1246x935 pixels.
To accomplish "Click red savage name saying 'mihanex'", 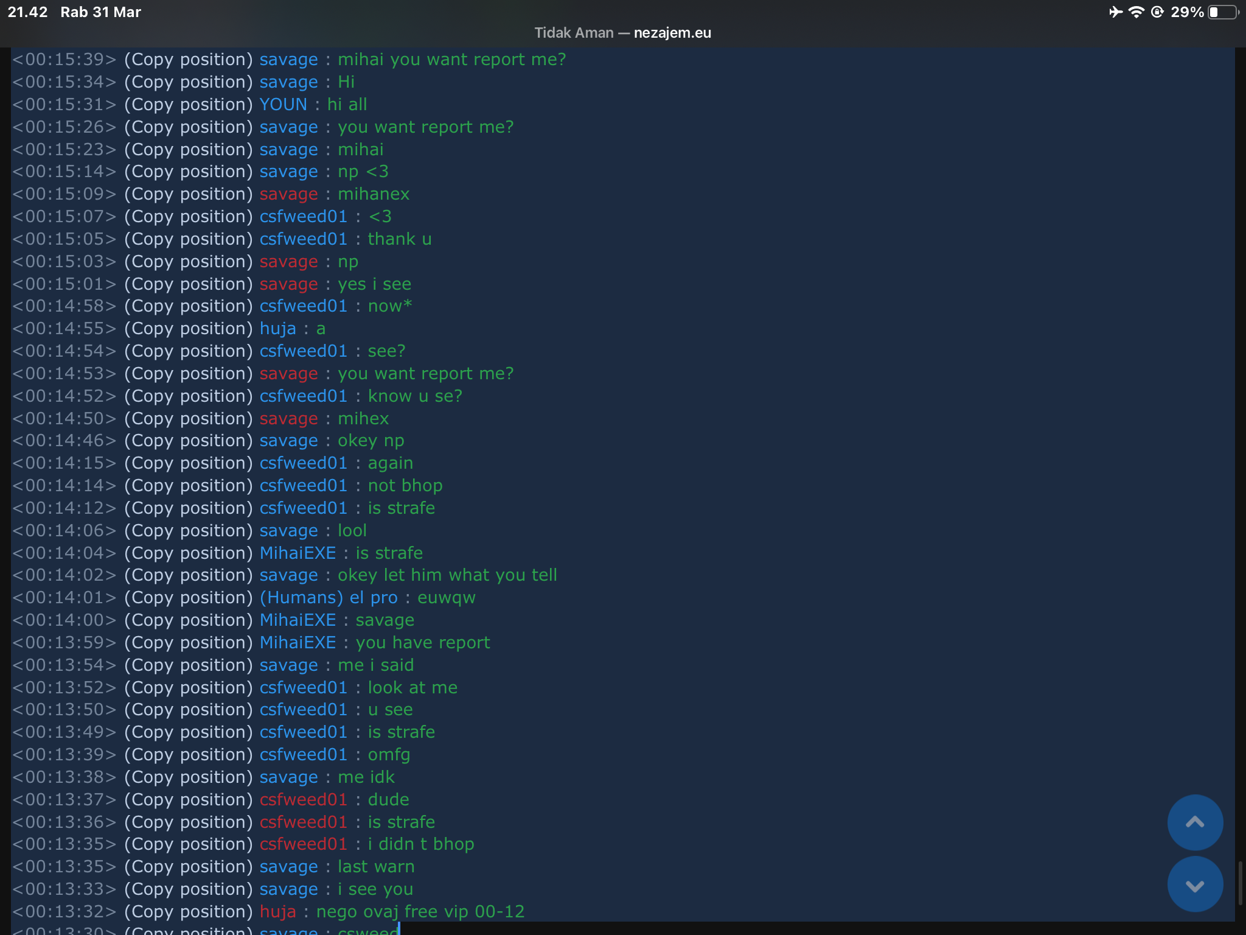I will pyautogui.click(x=288, y=194).
